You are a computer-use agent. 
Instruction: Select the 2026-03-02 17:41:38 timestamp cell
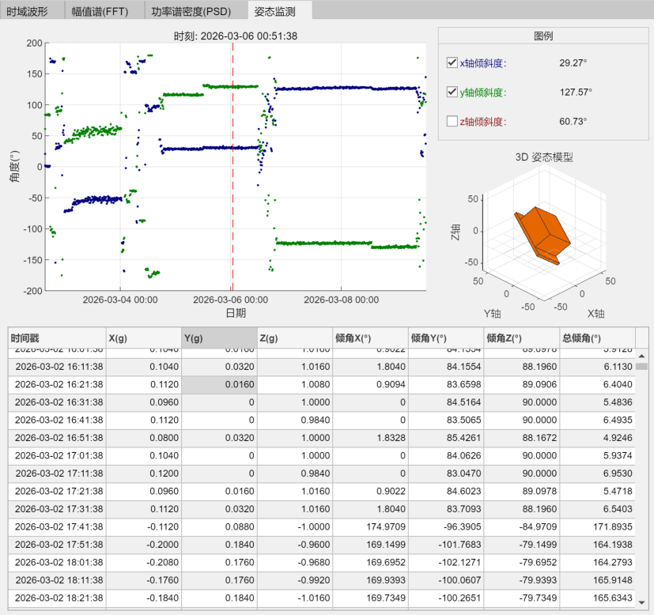(x=57, y=526)
